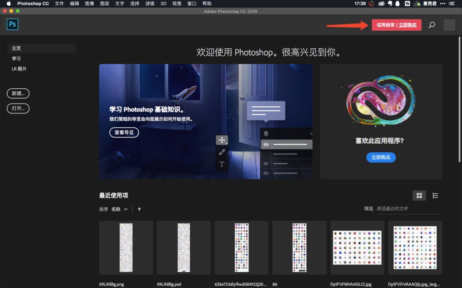Open the 09LiNlBg.psd recent file thumbnail

pyautogui.click(x=184, y=247)
